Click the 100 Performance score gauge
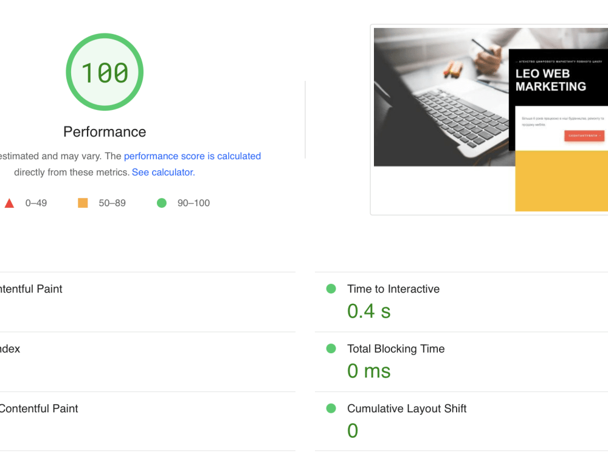This screenshot has width=608, height=456. pos(105,72)
